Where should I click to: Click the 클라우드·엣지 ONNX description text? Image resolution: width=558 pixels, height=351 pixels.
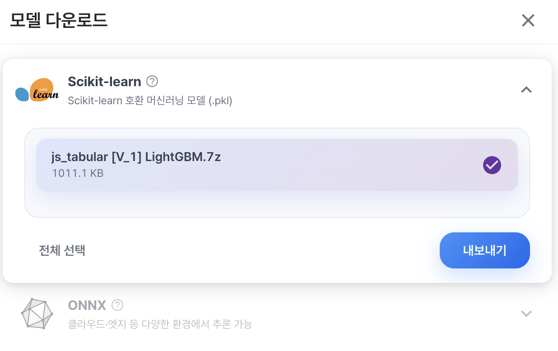160,324
